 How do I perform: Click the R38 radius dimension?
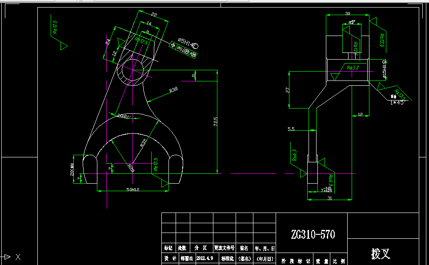pyautogui.click(x=173, y=89)
